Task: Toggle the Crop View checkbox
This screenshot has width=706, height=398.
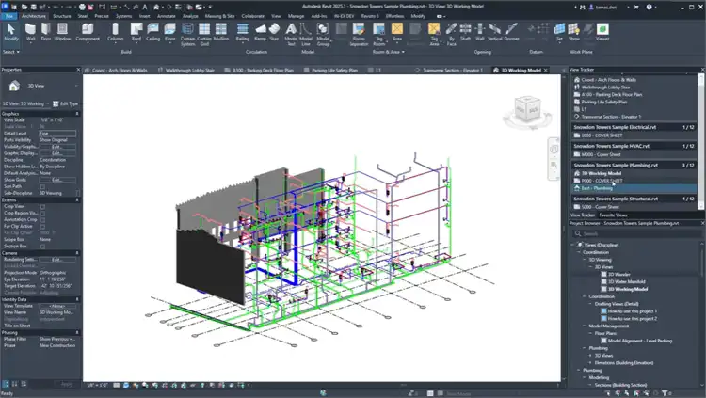Action: [42, 207]
